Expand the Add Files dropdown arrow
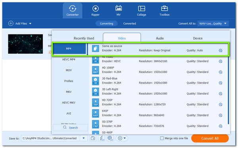Image resolution: width=238 pixels, height=148 pixels. click(x=30, y=24)
